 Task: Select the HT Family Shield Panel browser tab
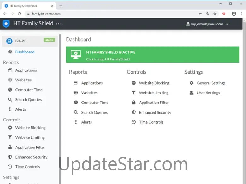[x=29, y=6]
